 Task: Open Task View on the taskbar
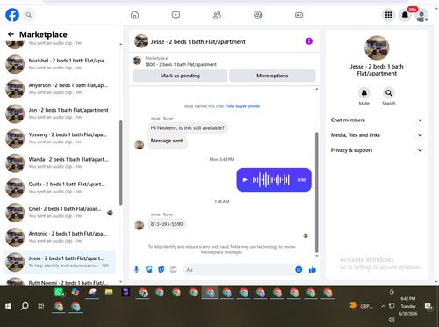point(41,306)
